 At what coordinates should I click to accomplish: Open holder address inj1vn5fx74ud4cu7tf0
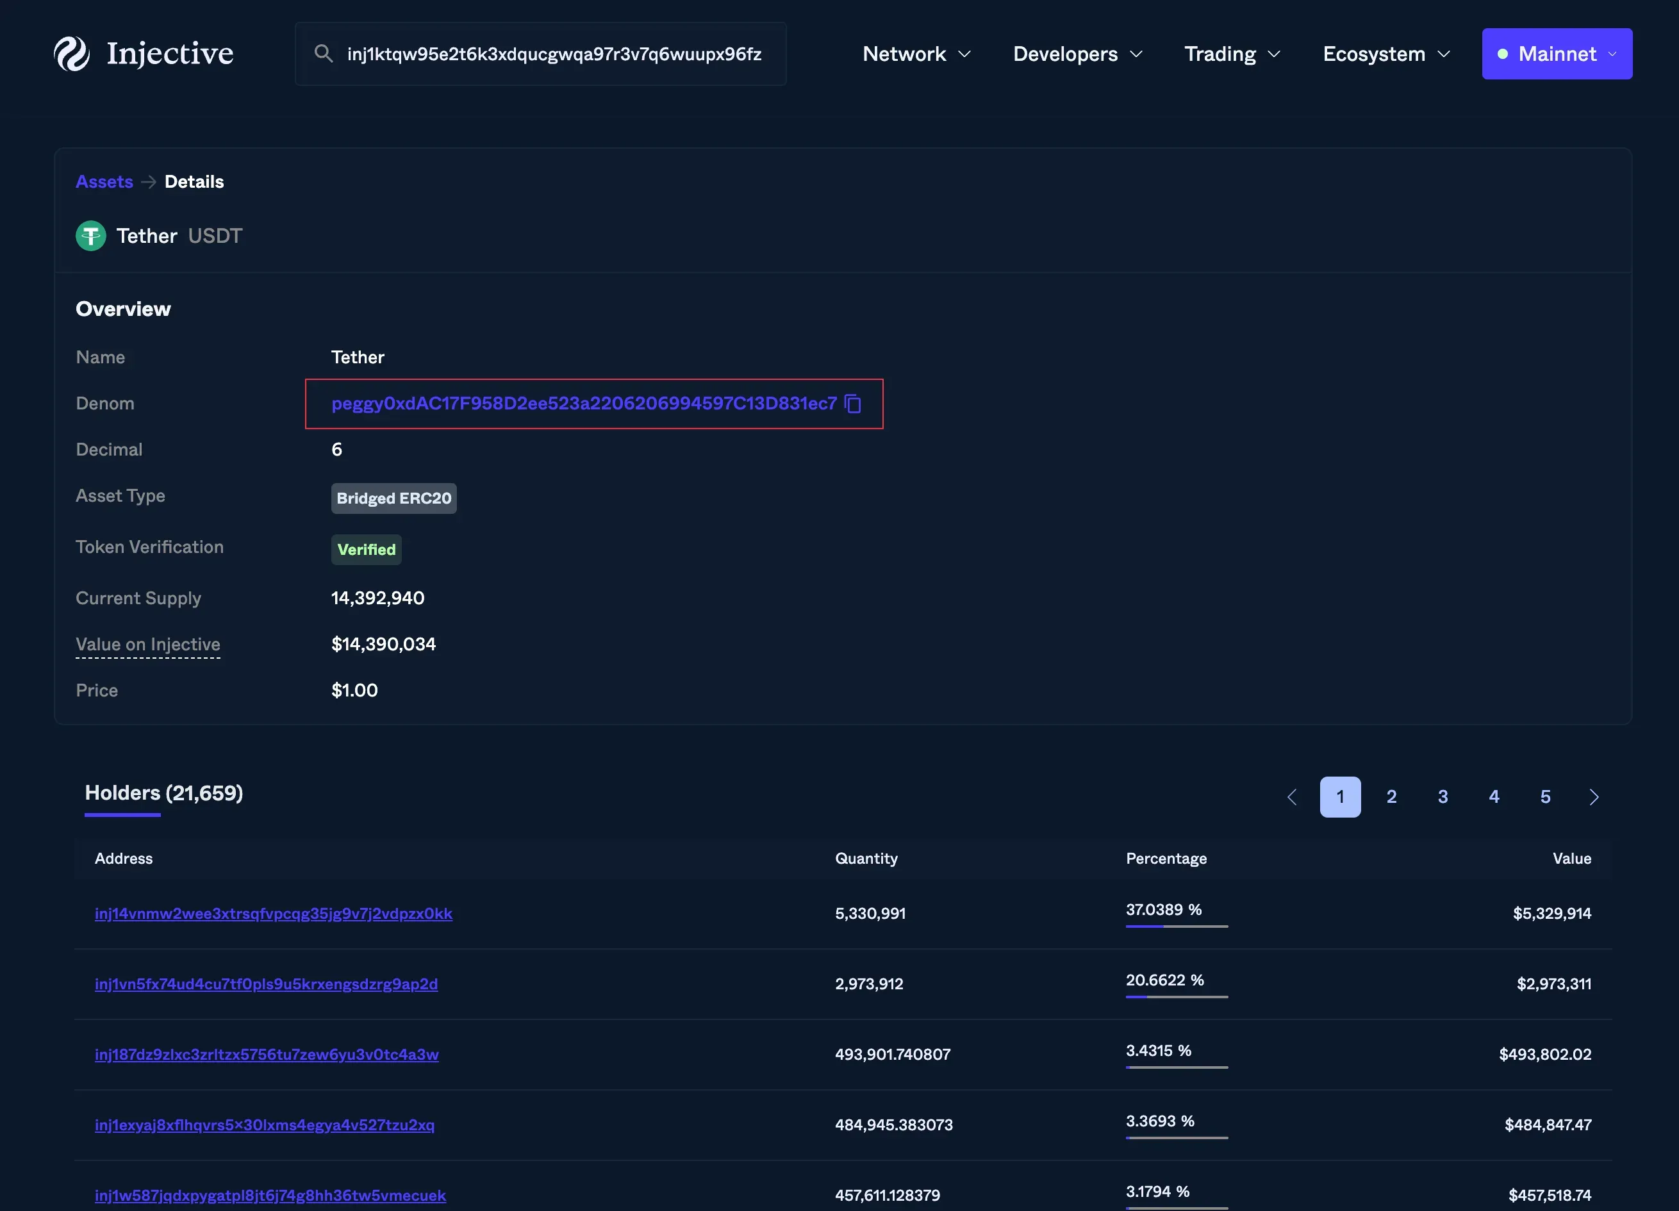pos(267,984)
